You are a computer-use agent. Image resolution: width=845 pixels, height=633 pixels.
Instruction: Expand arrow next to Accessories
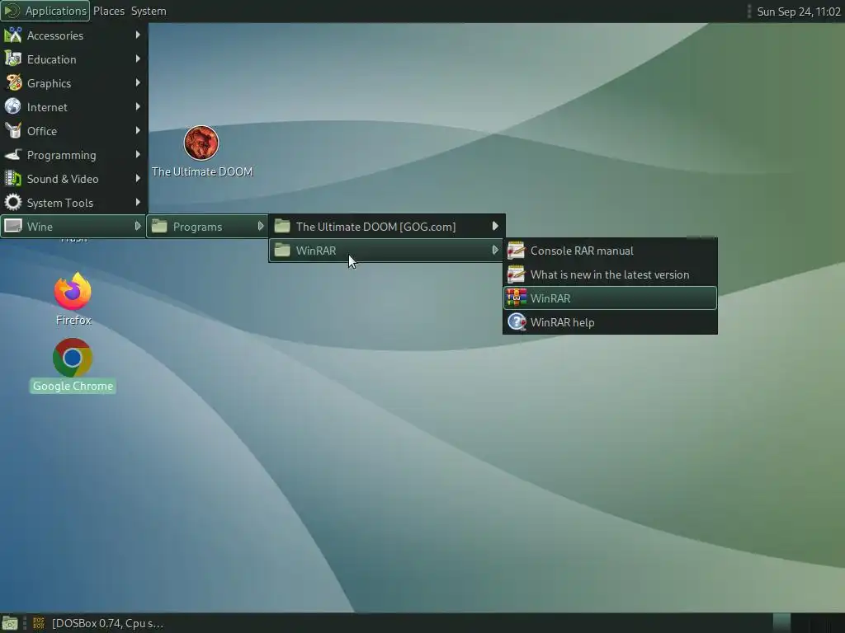[138, 35]
